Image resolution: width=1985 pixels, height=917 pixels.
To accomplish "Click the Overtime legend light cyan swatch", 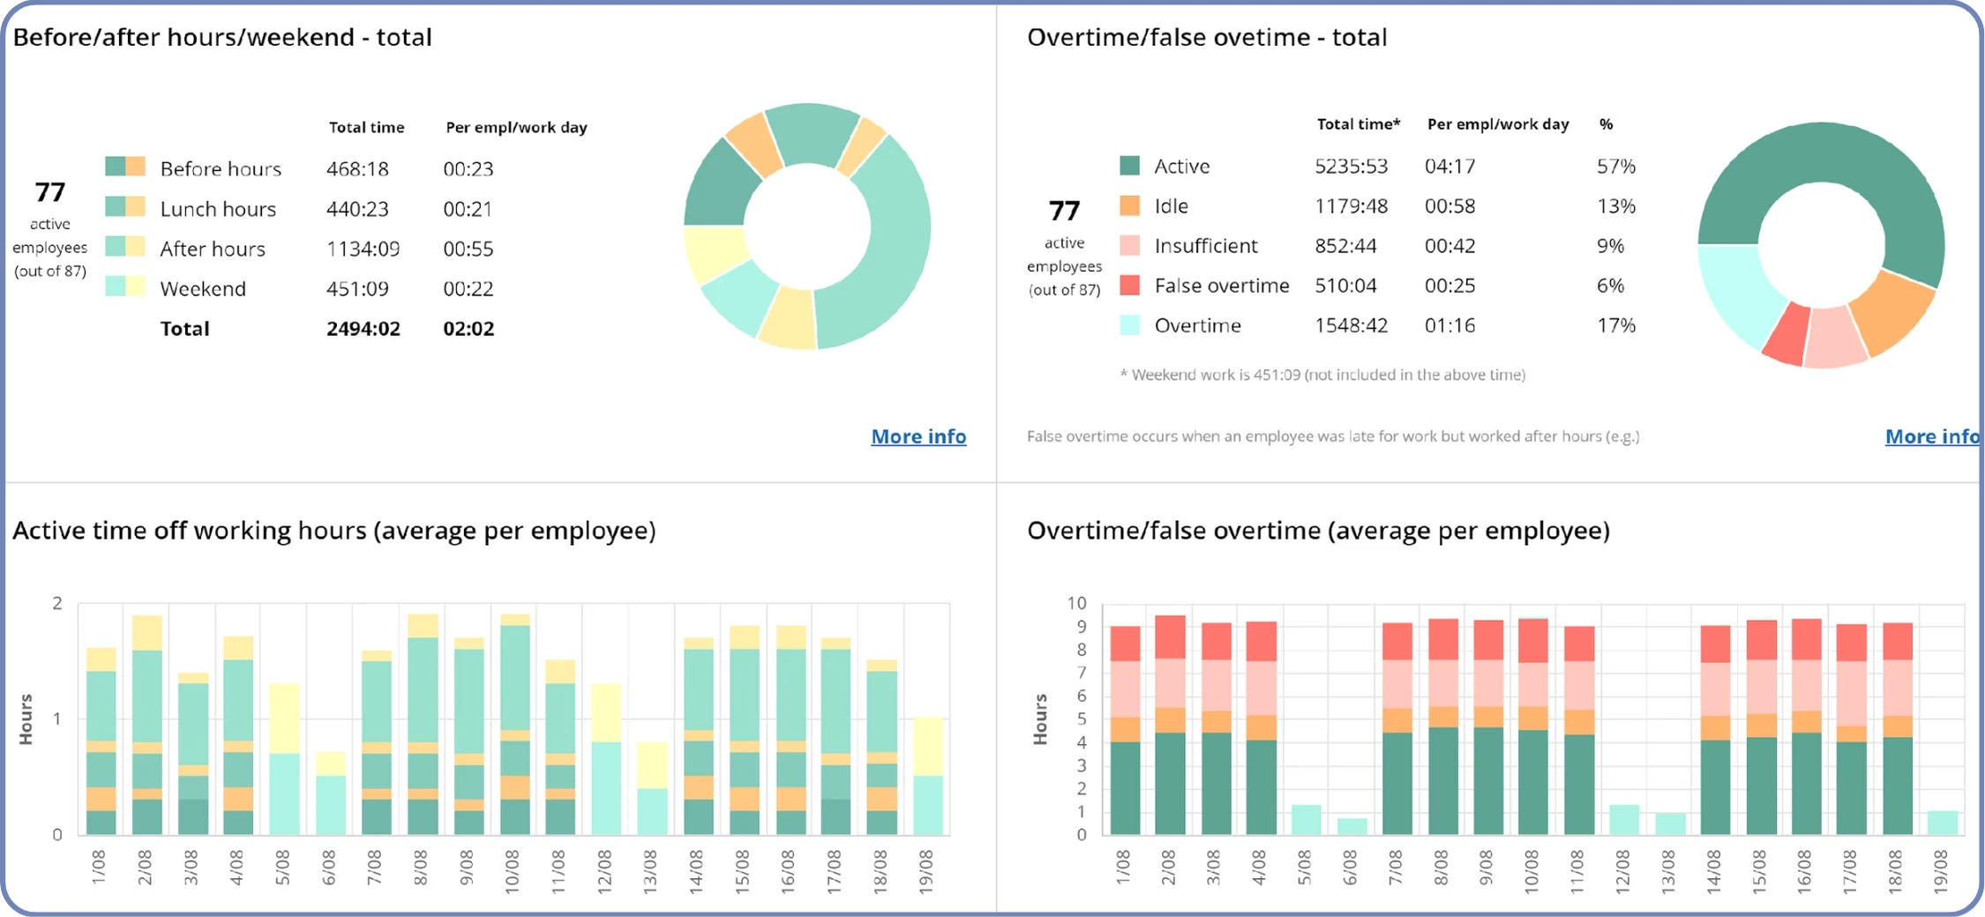I will click(x=1129, y=324).
